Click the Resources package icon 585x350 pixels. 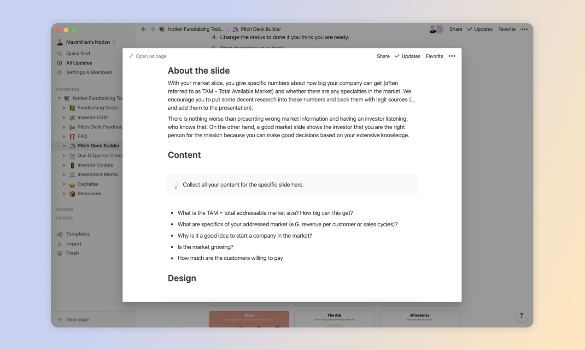pos(72,193)
